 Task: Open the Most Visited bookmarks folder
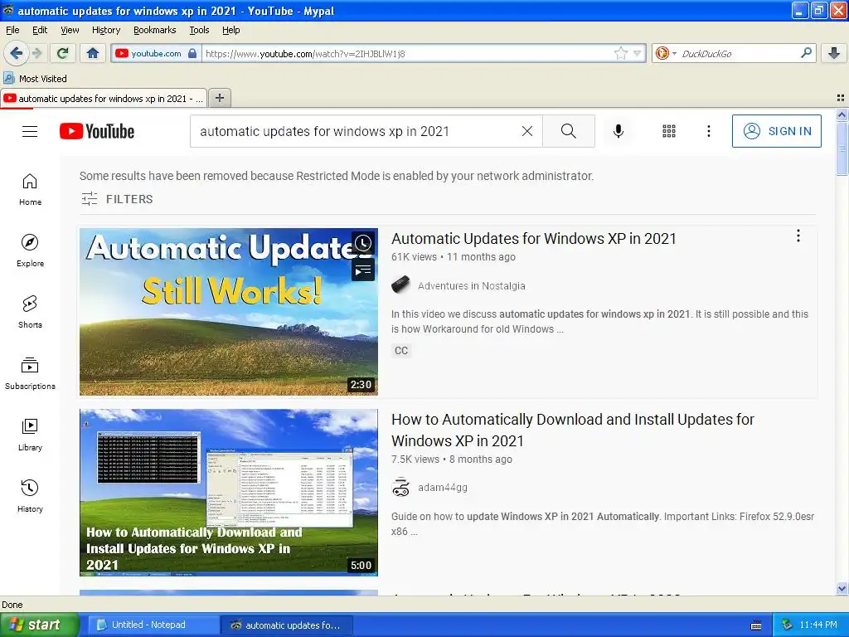[35, 79]
